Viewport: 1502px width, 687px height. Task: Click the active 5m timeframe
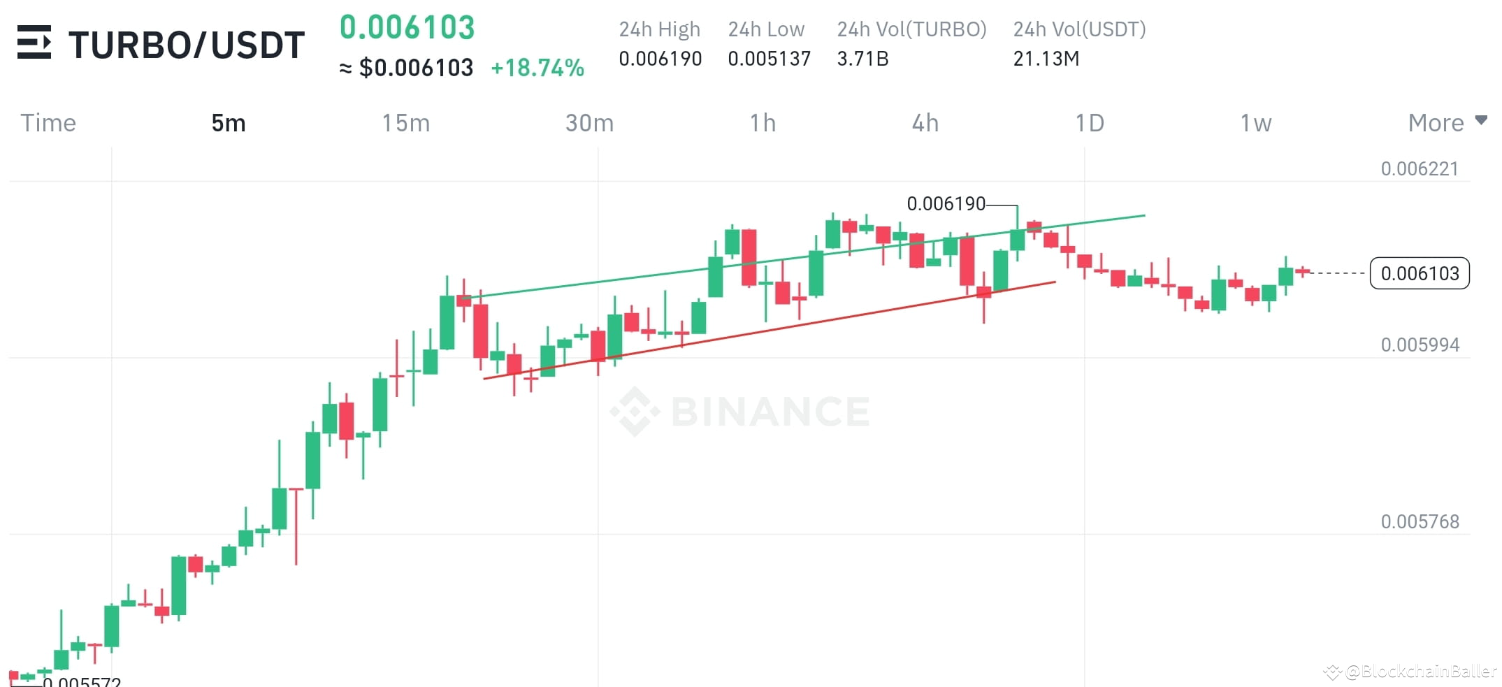click(229, 122)
